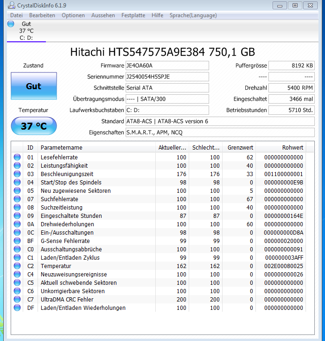
Task: Select raw value 000000020000 of G-Sense Fehlerrate
Action: (x=284, y=241)
